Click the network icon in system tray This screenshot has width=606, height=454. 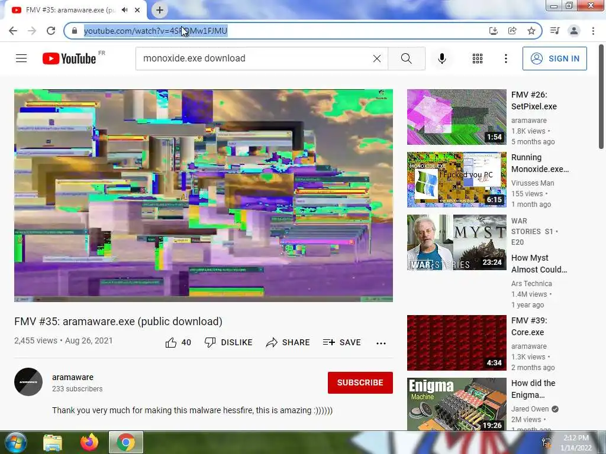pyautogui.click(x=546, y=443)
